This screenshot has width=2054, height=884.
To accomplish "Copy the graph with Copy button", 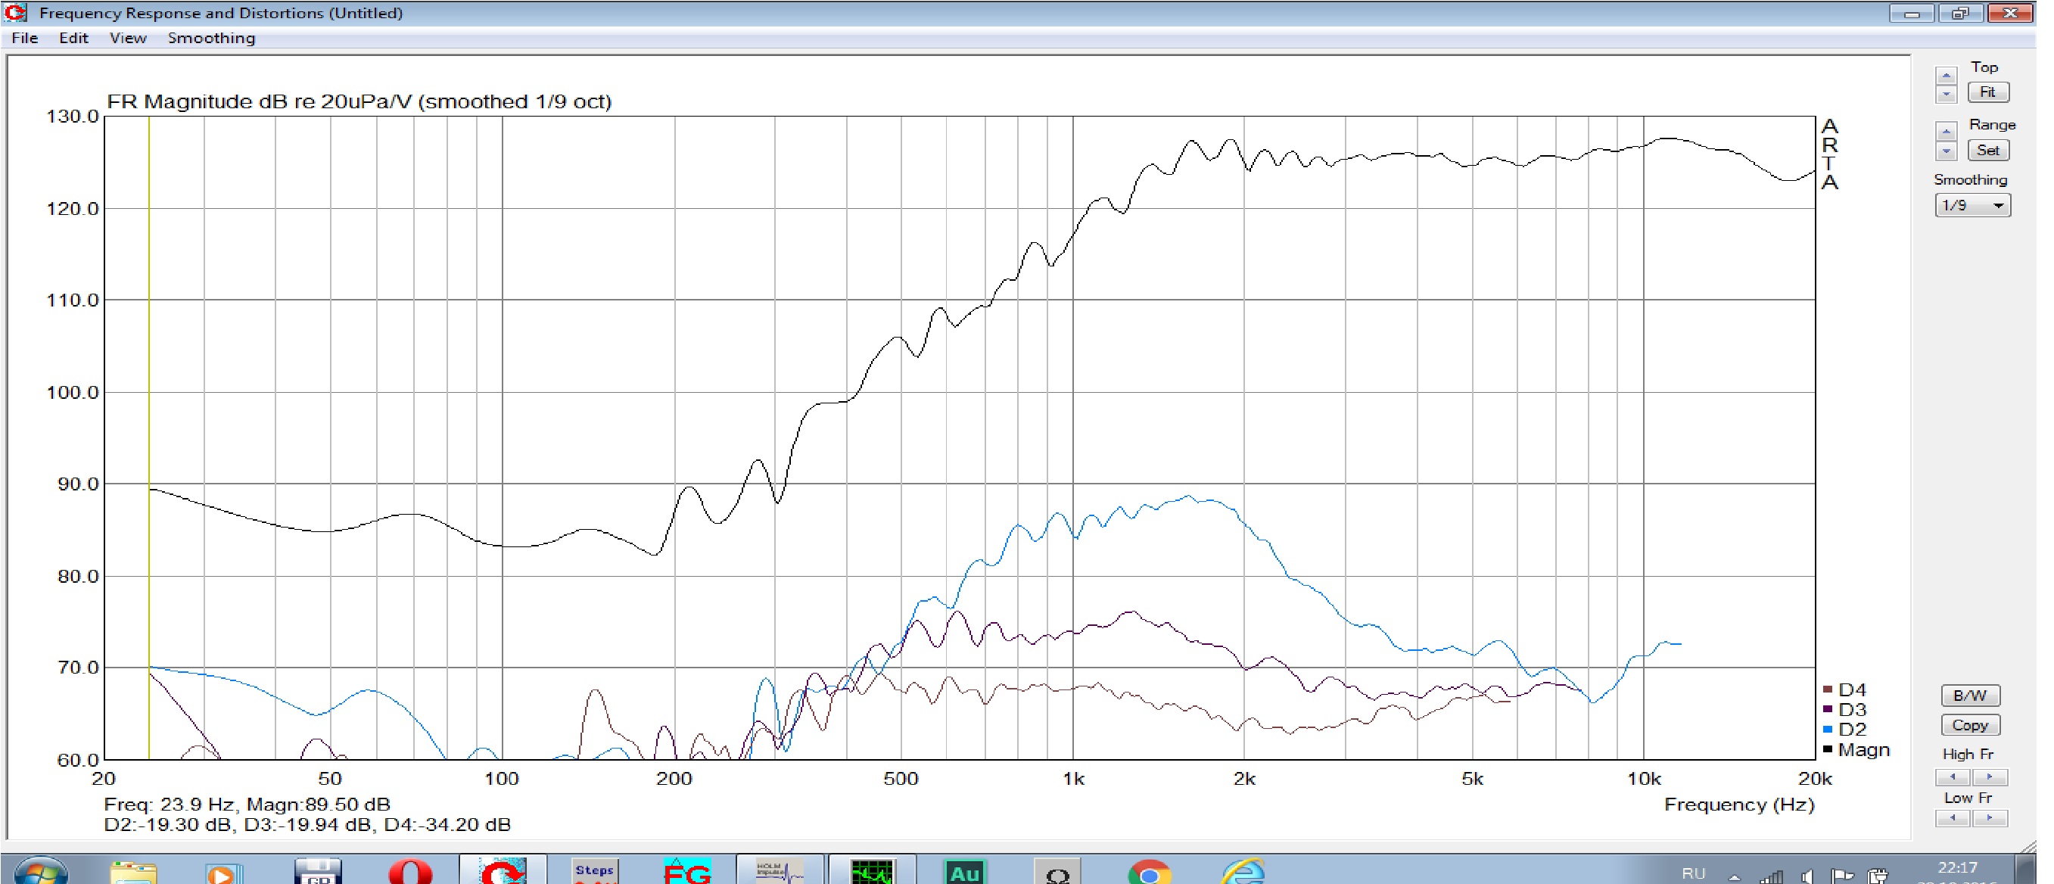I will tap(1969, 725).
